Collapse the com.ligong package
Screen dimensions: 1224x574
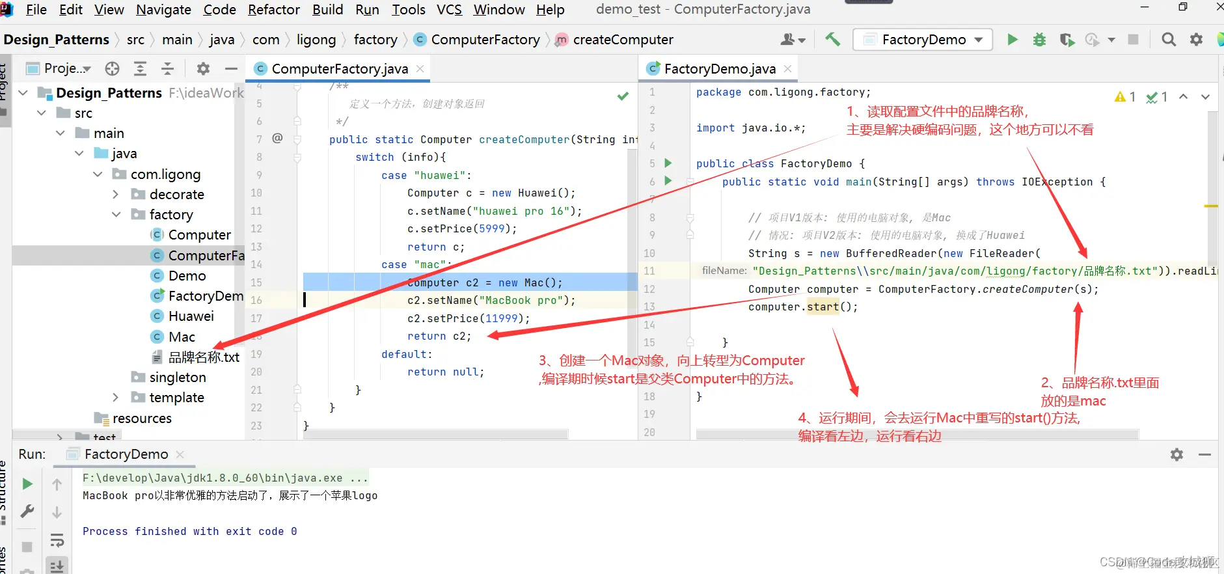click(x=98, y=174)
